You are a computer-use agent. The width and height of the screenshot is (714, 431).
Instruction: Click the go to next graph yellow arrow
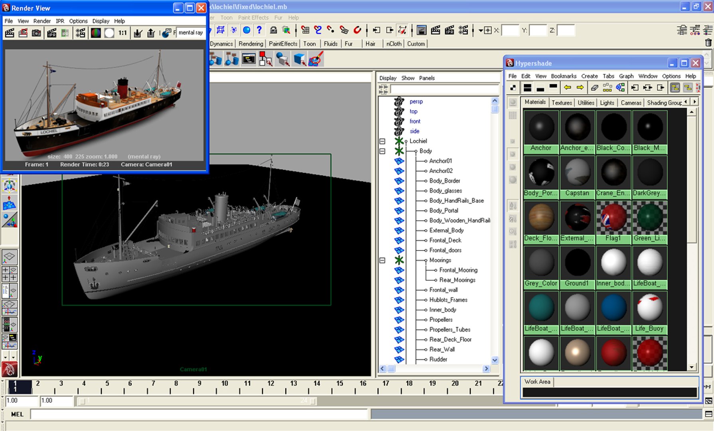tap(580, 87)
